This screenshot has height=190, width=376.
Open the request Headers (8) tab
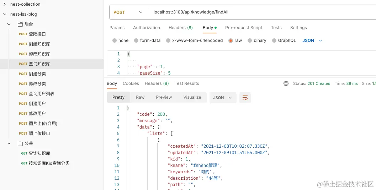(x=181, y=27)
